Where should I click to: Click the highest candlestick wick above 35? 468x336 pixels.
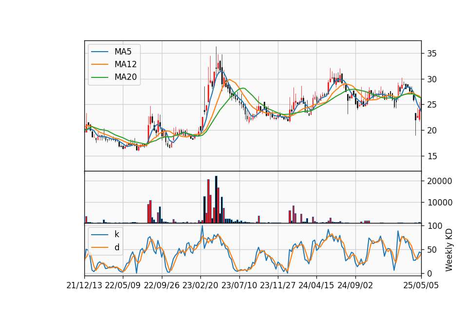(216, 58)
